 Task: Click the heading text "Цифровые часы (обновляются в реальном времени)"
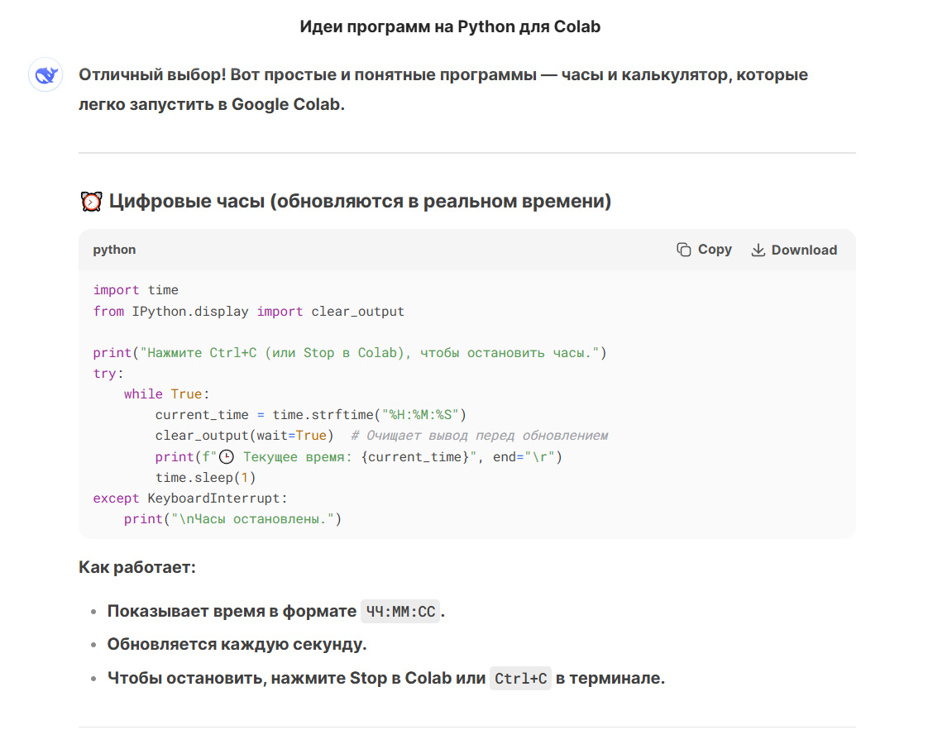pos(360,202)
